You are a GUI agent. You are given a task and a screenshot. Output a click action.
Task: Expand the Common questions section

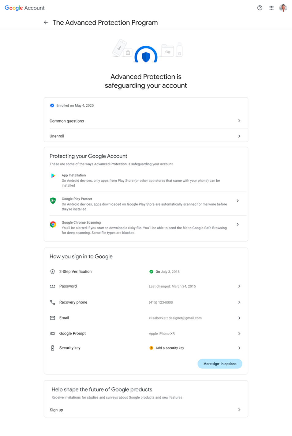coord(146,121)
